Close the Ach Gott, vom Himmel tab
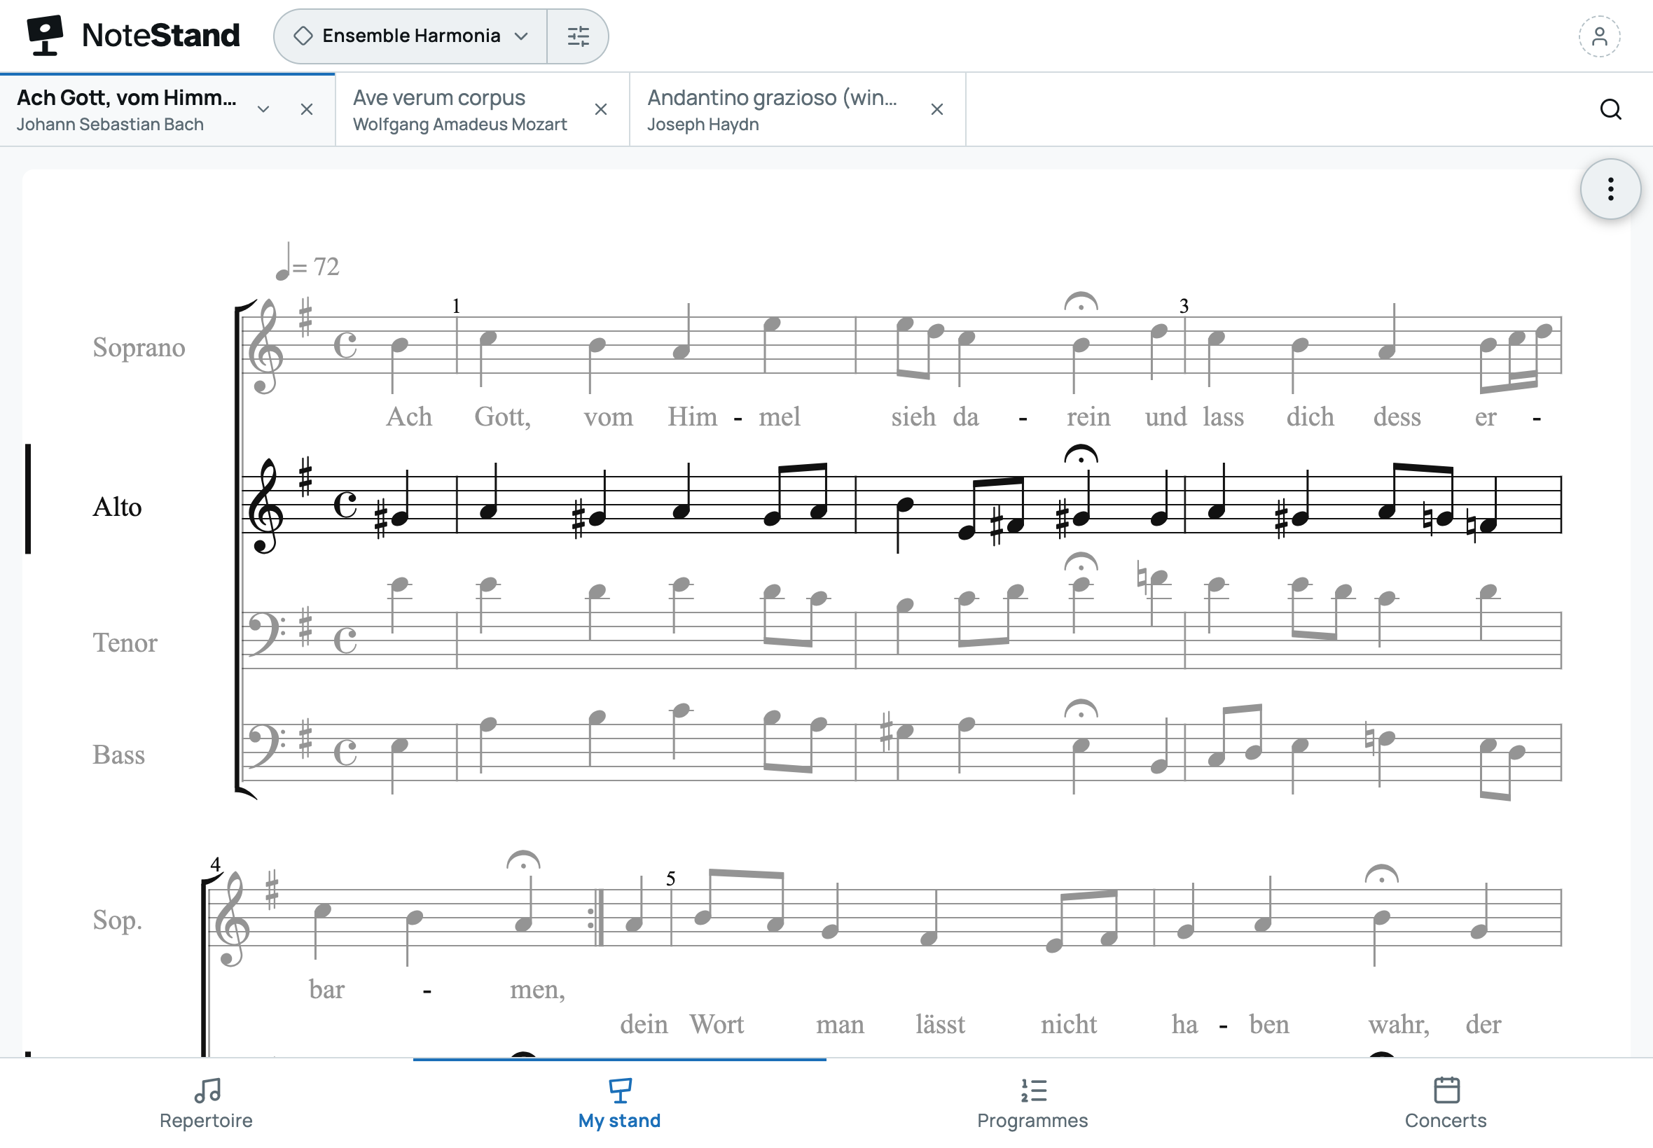The width and height of the screenshot is (1653, 1148). tap(307, 109)
